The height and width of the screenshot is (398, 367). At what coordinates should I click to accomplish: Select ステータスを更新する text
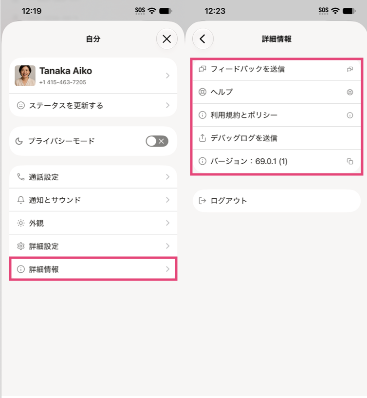66,105
